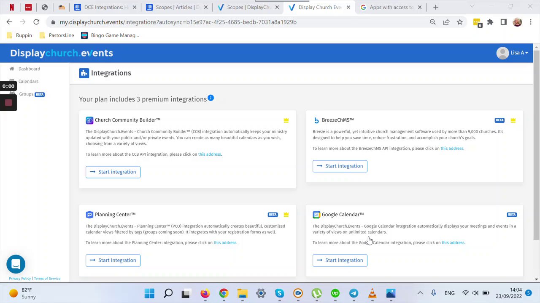Open Dashboard in the sidebar

point(29,69)
